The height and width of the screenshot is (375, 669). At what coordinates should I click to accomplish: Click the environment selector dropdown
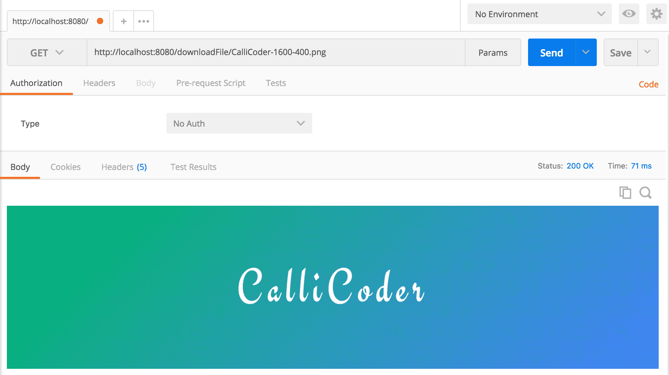click(x=540, y=14)
